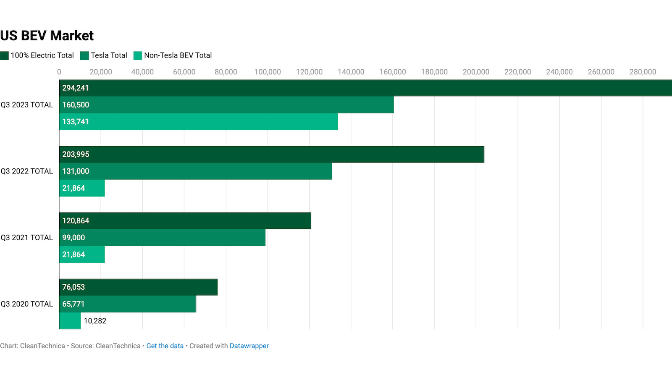
Task: Select the Q3 2020 TOTAL row label
Action: click(27, 304)
